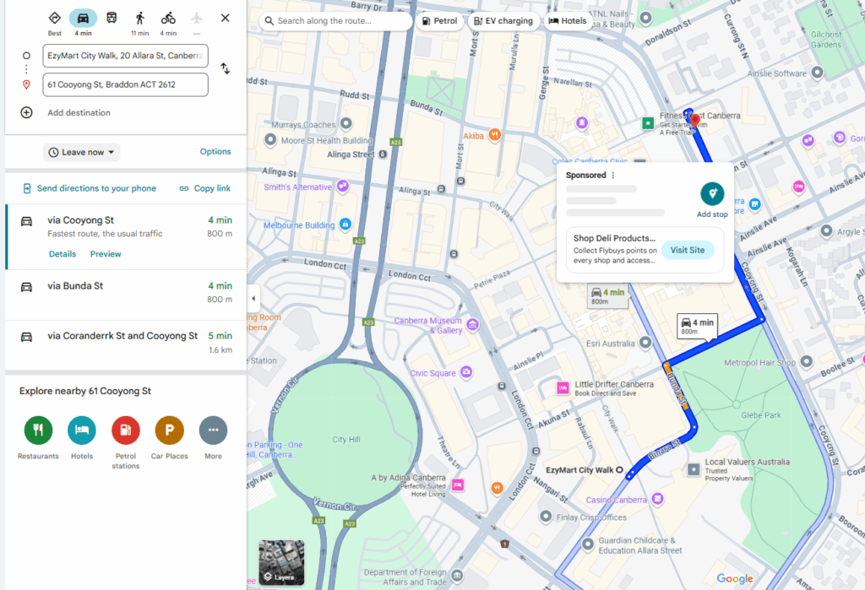This screenshot has width=865, height=590.
Task: Click the Civic Square marker
Action: click(x=466, y=372)
